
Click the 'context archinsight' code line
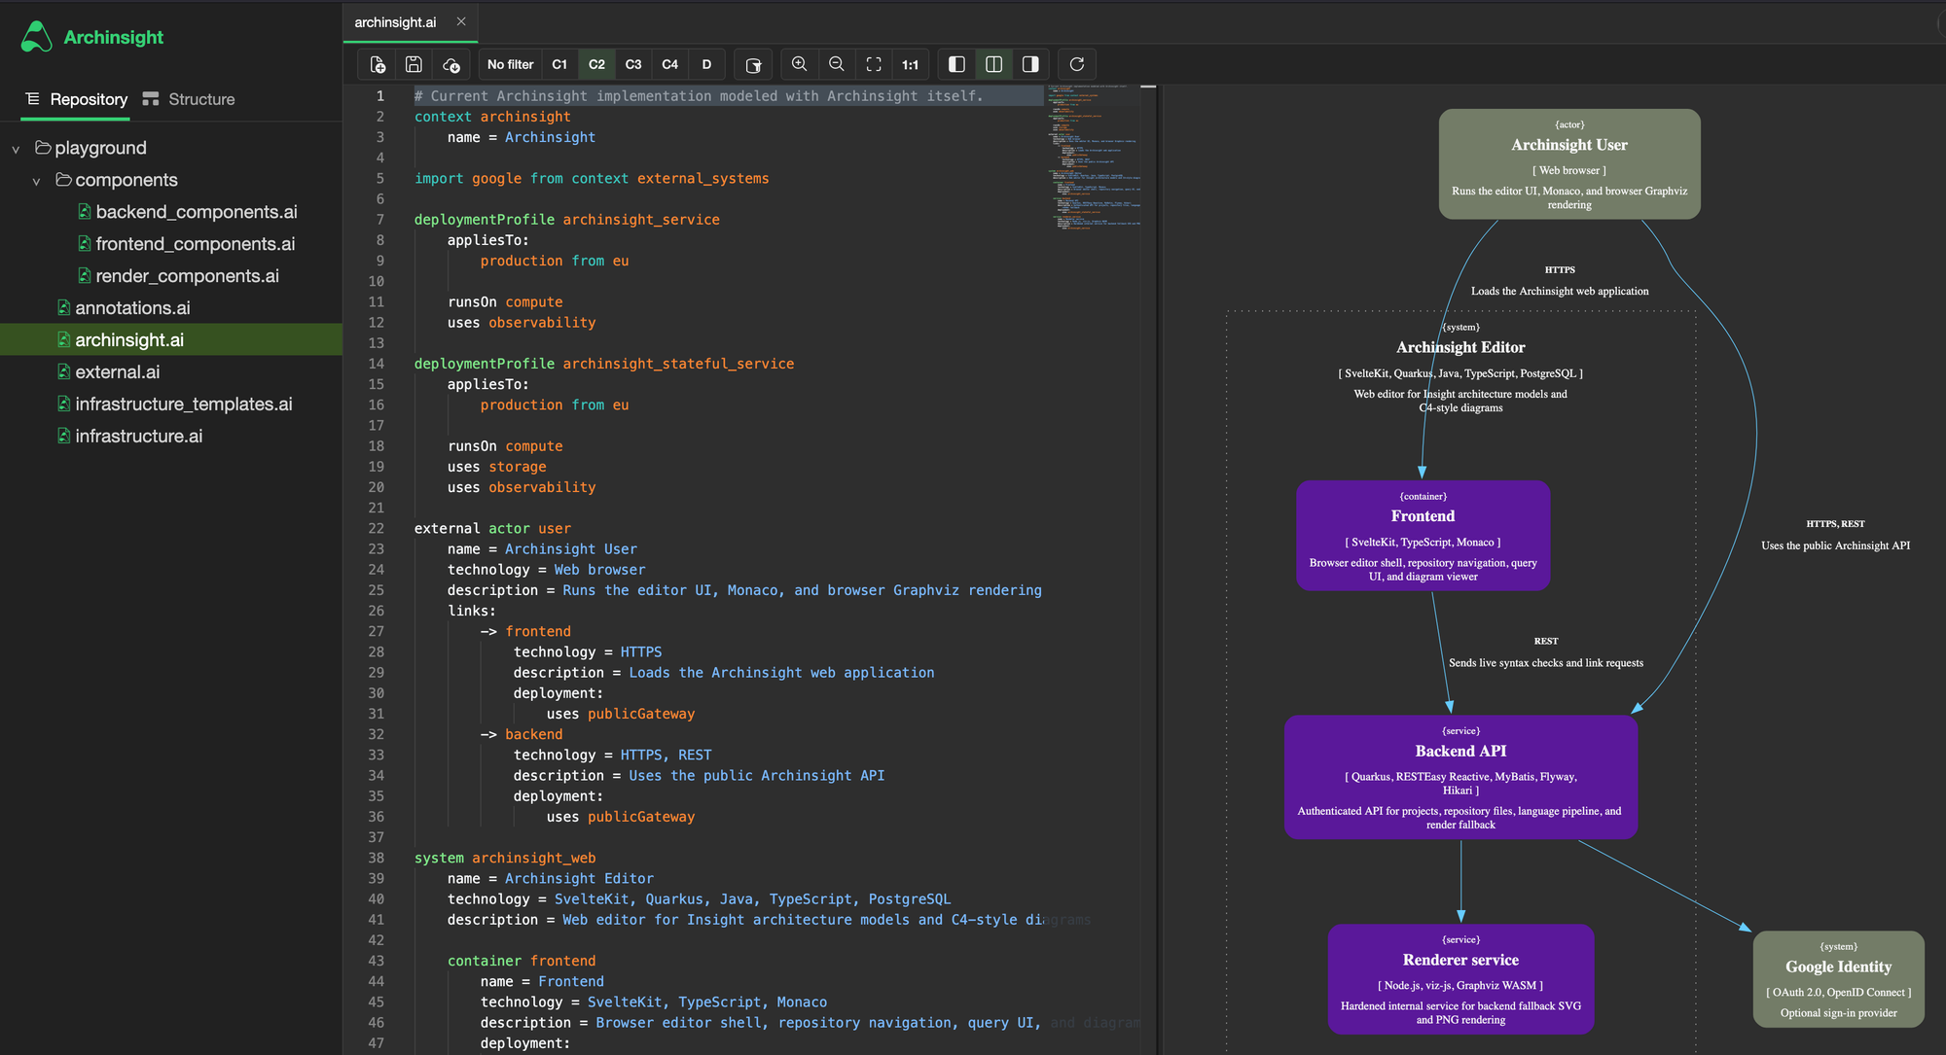(492, 117)
